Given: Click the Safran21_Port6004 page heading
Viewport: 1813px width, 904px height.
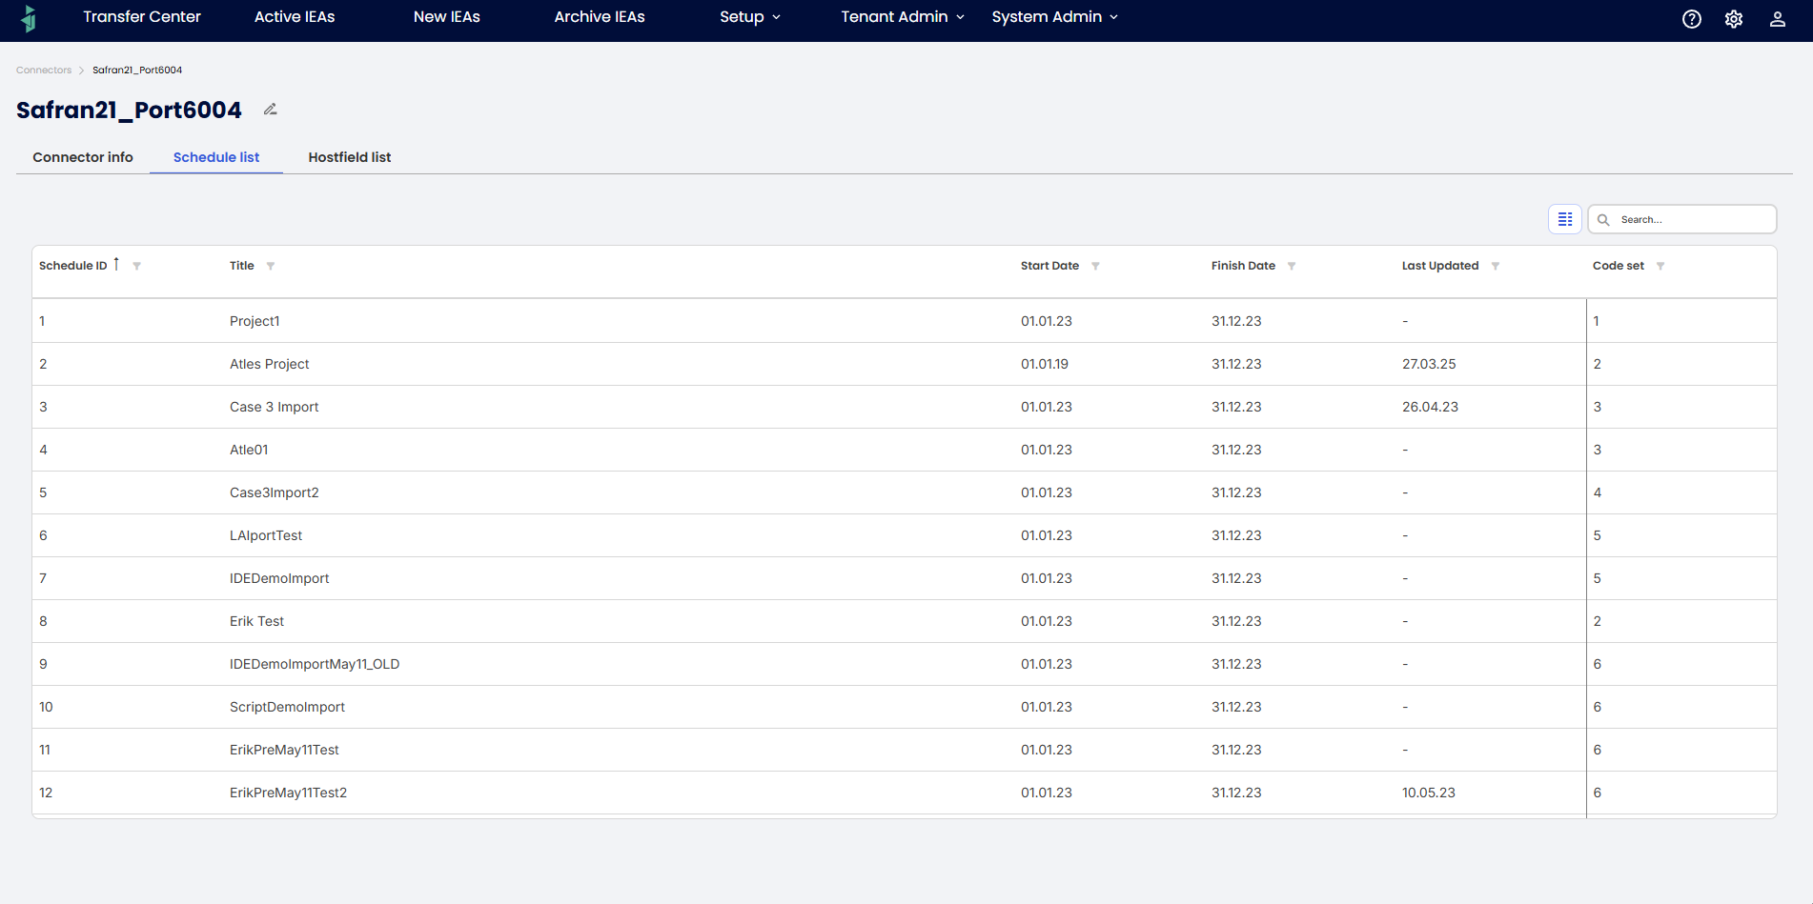Looking at the screenshot, I should [129, 110].
